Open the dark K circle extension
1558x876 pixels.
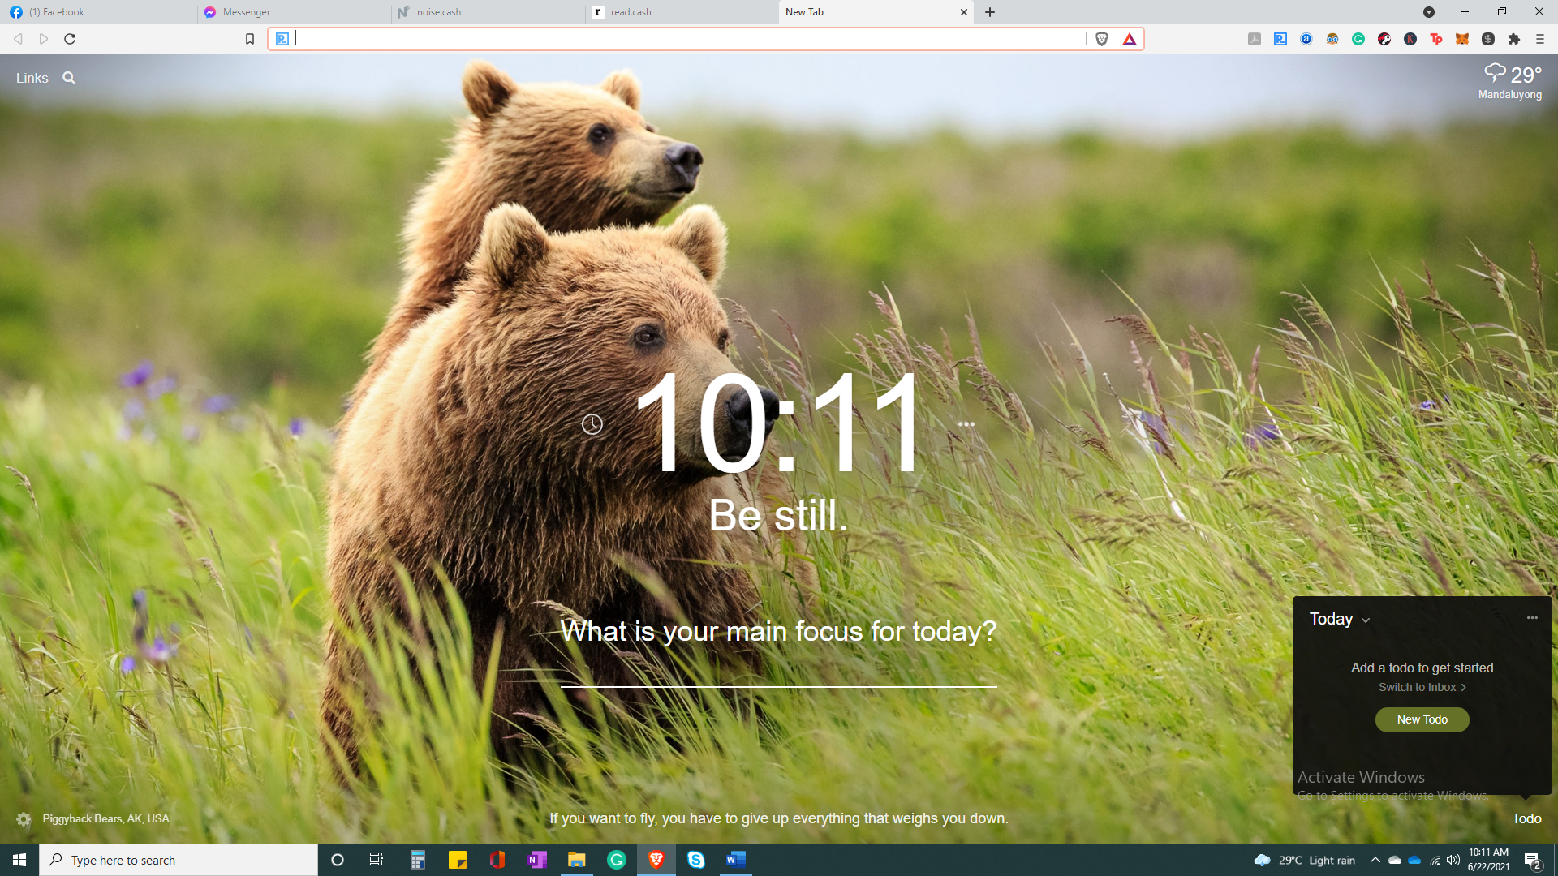click(1410, 39)
